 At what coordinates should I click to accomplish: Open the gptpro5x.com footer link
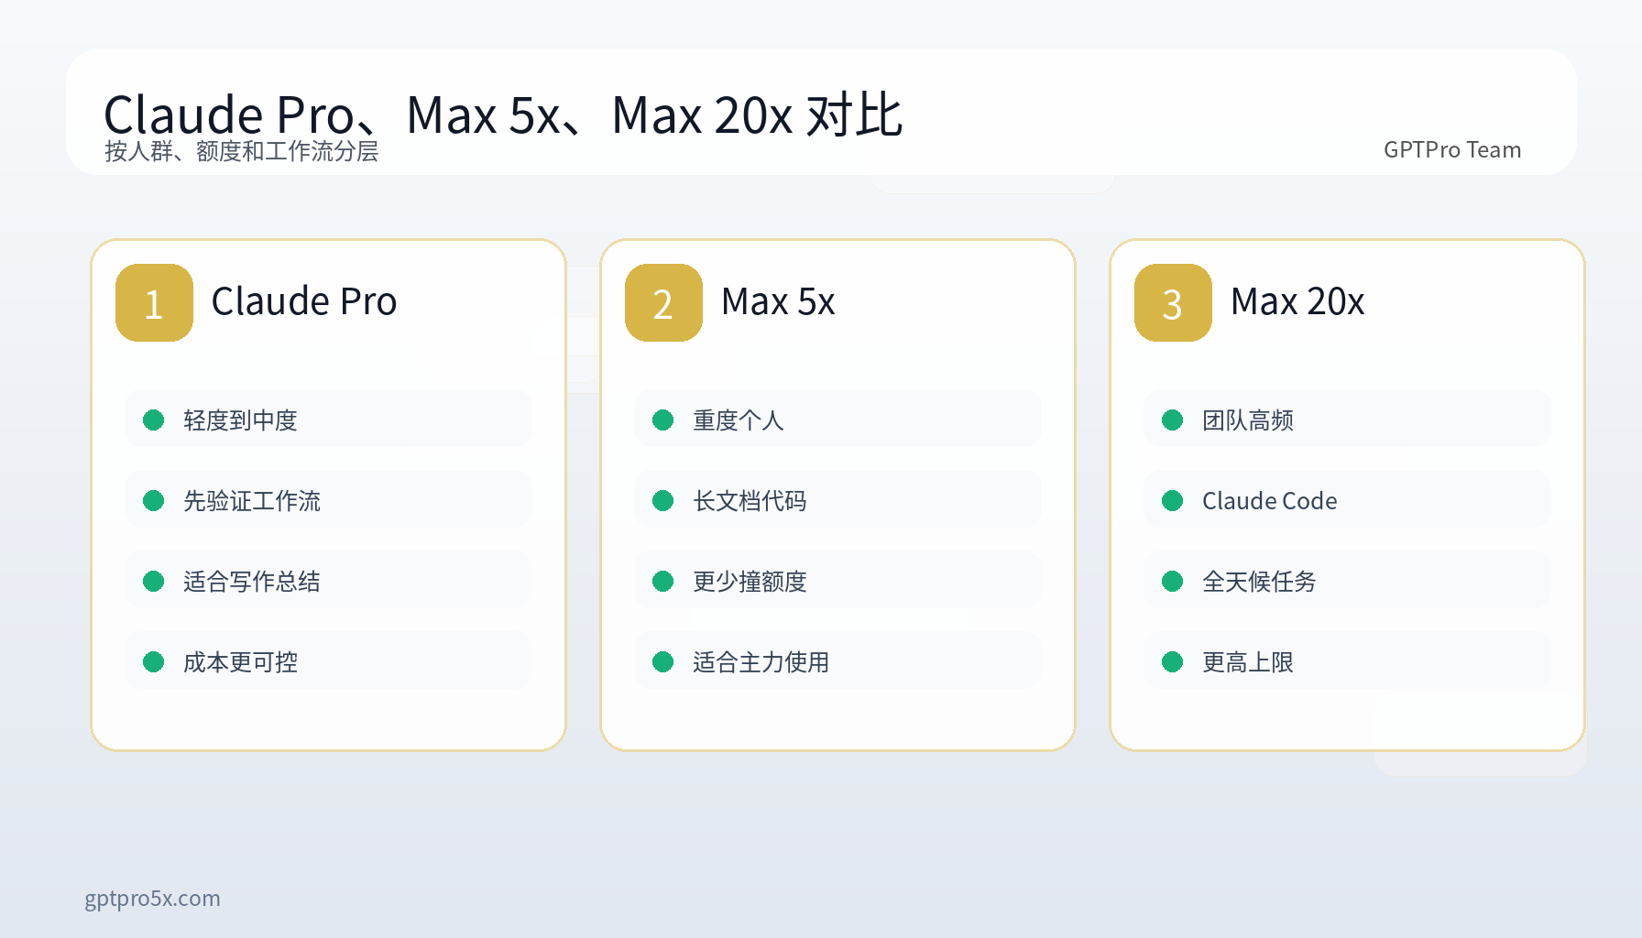152,899
